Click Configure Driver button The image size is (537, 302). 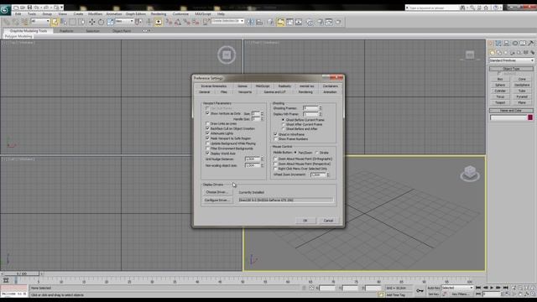pyautogui.click(x=216, y=200)
